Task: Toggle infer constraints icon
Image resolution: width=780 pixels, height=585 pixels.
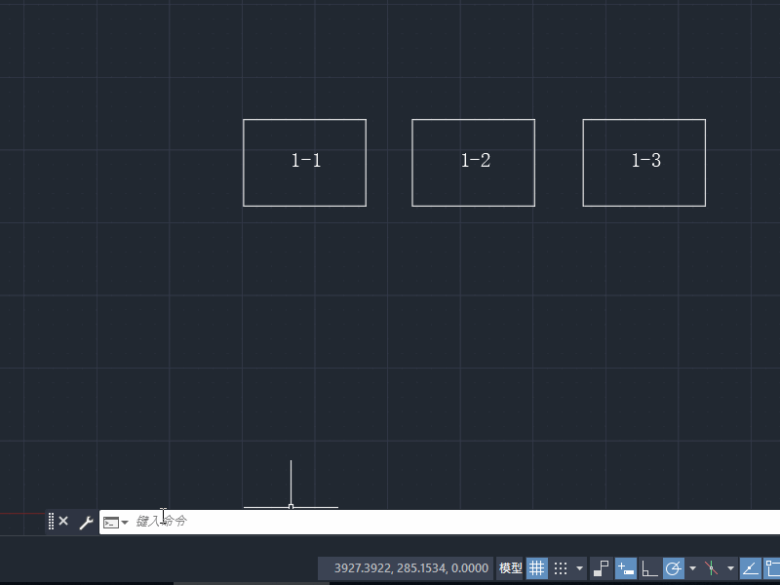Action: point(601,568)
